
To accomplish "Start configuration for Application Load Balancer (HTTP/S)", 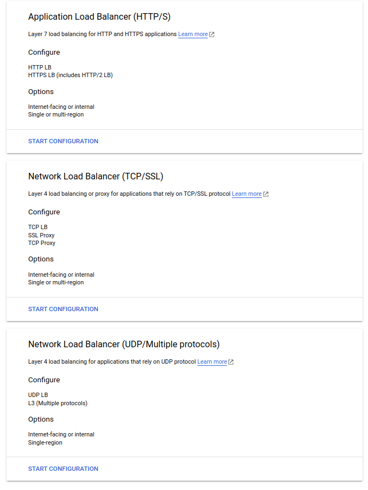I will (63, 141).
